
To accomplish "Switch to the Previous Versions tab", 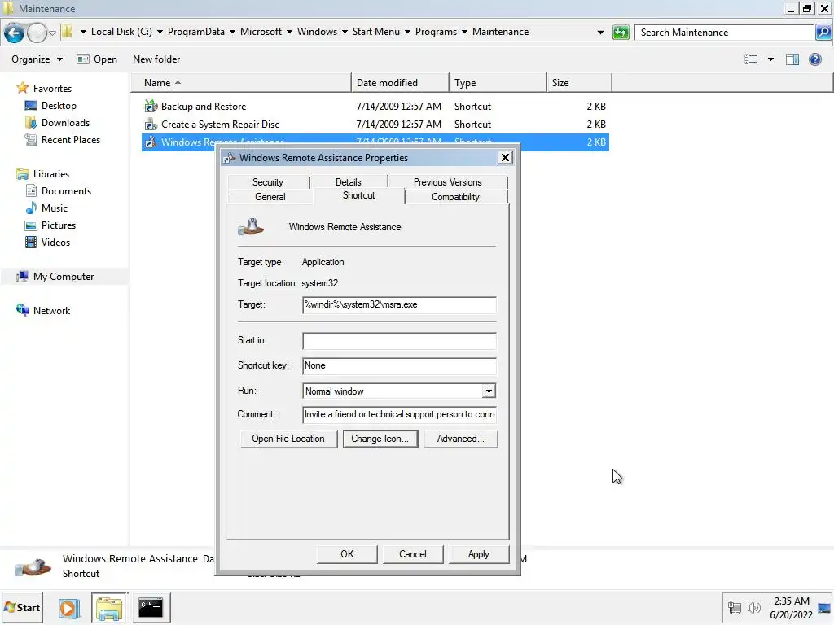I will pyautogui.click(x=448, y=181).
